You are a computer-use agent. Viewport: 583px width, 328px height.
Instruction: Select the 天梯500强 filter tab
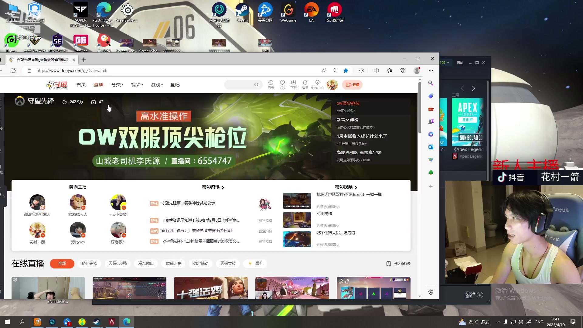tap(118, 263)
